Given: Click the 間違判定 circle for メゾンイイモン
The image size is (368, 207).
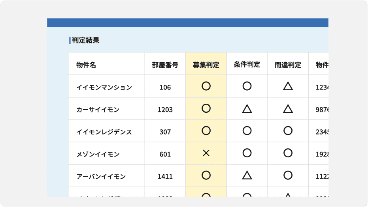Looking at the screenshot, I should pyautogui.click(x=288, y=153).
